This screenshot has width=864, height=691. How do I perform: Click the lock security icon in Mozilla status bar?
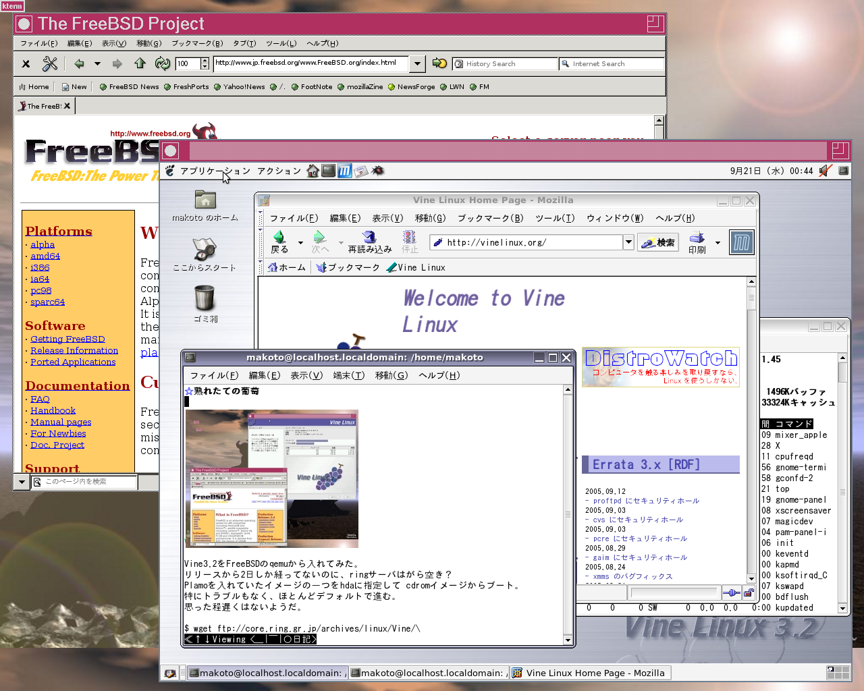click(x=748, y=593)
